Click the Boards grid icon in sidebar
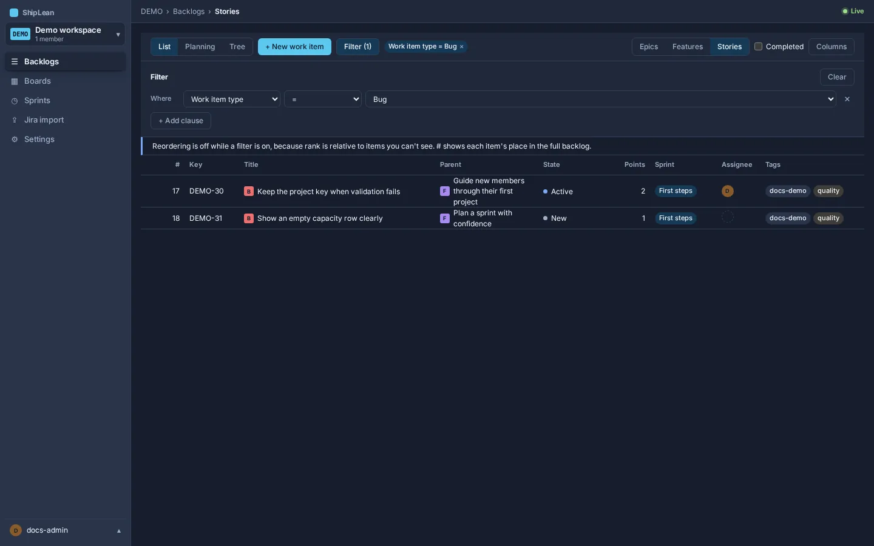Viewport: 874px width, 546px height. 15,81
